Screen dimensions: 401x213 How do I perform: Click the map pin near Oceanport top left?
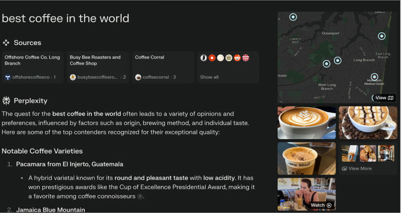coord(293,17)
